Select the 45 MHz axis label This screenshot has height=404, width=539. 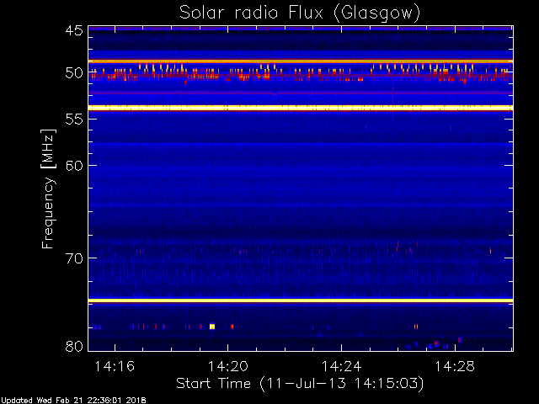pos(74,30)
